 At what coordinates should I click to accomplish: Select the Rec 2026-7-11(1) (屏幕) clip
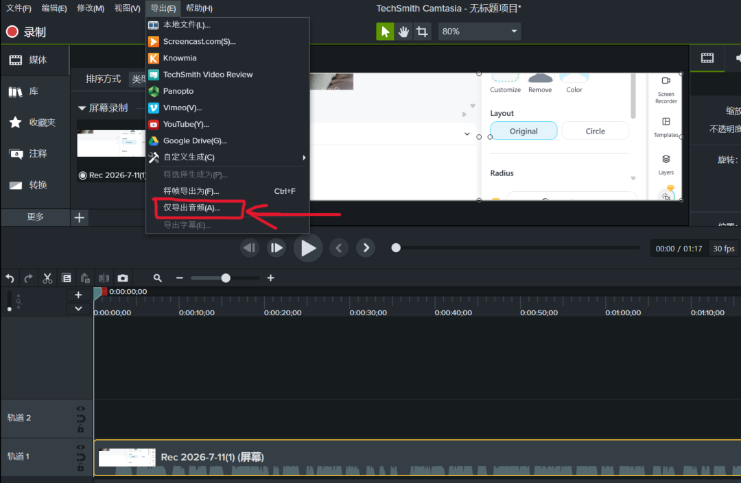click(x=418, y=458)
